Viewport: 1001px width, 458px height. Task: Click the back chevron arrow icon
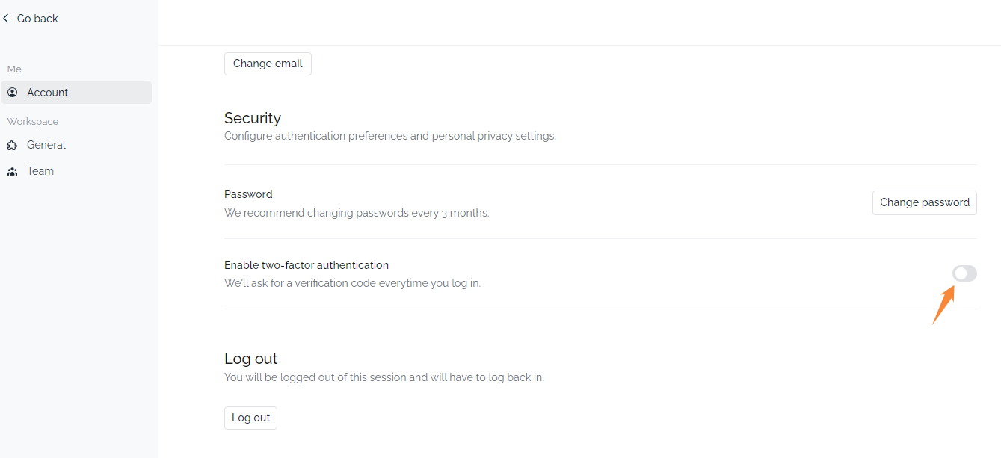(x=6, y=19)
